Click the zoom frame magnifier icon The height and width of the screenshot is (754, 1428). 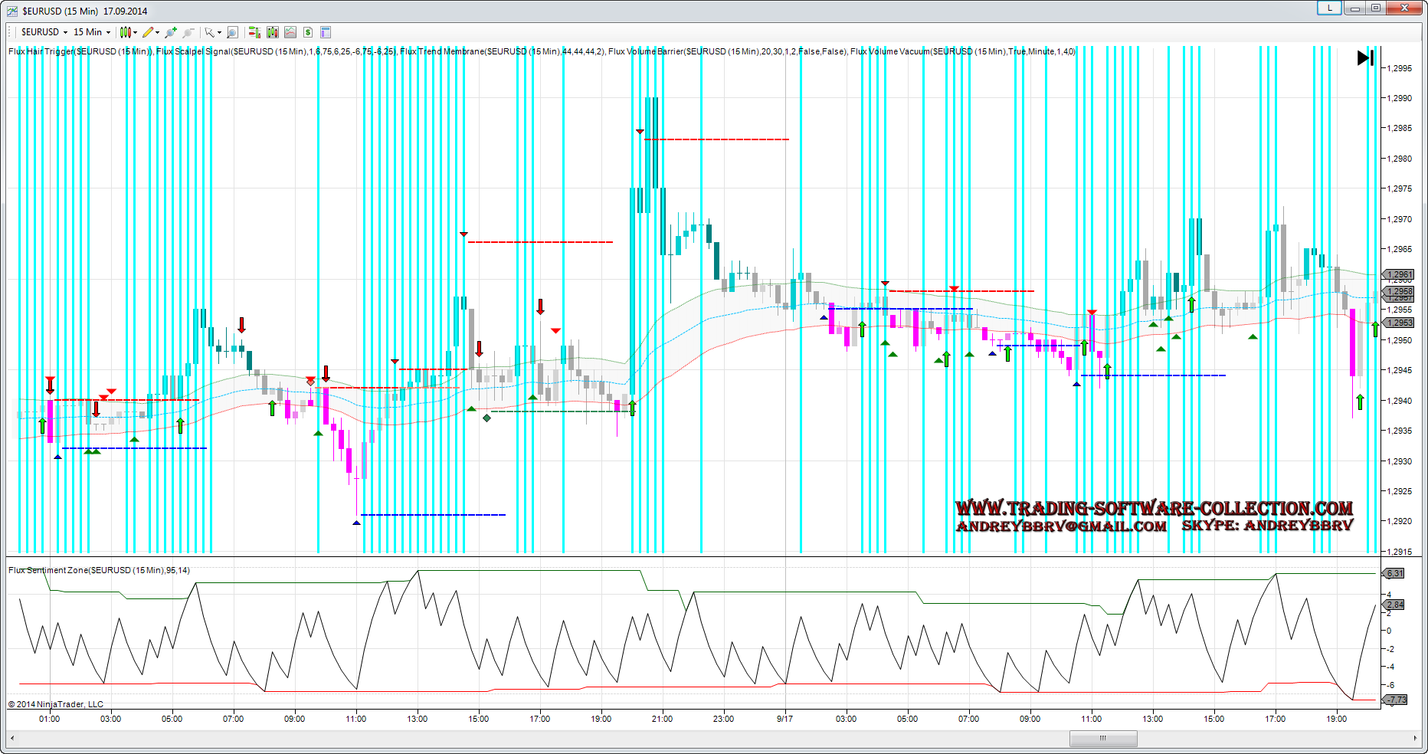pos(232,32)
